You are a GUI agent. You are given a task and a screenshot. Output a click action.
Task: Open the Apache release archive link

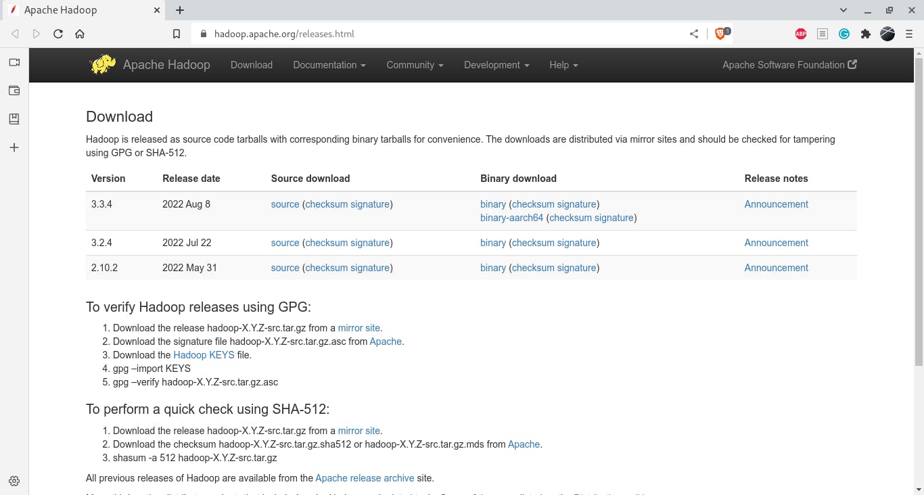365,478
